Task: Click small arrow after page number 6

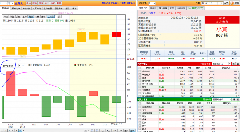Action: tap(23, 131)
